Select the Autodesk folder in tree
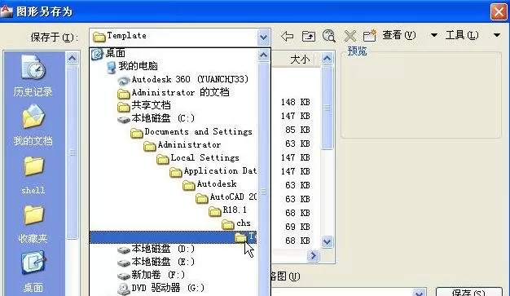The height and width of the screenshot is (296, 510). coord(209,184)
